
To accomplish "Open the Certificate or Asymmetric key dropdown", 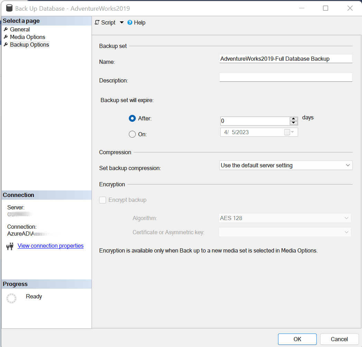I will point(285,232).
